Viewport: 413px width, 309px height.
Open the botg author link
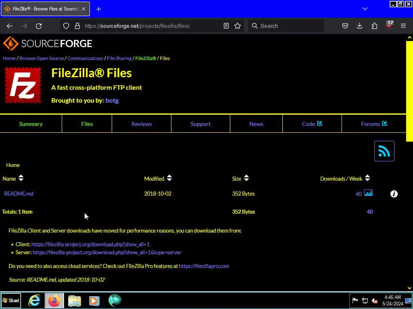click(112, 100)
